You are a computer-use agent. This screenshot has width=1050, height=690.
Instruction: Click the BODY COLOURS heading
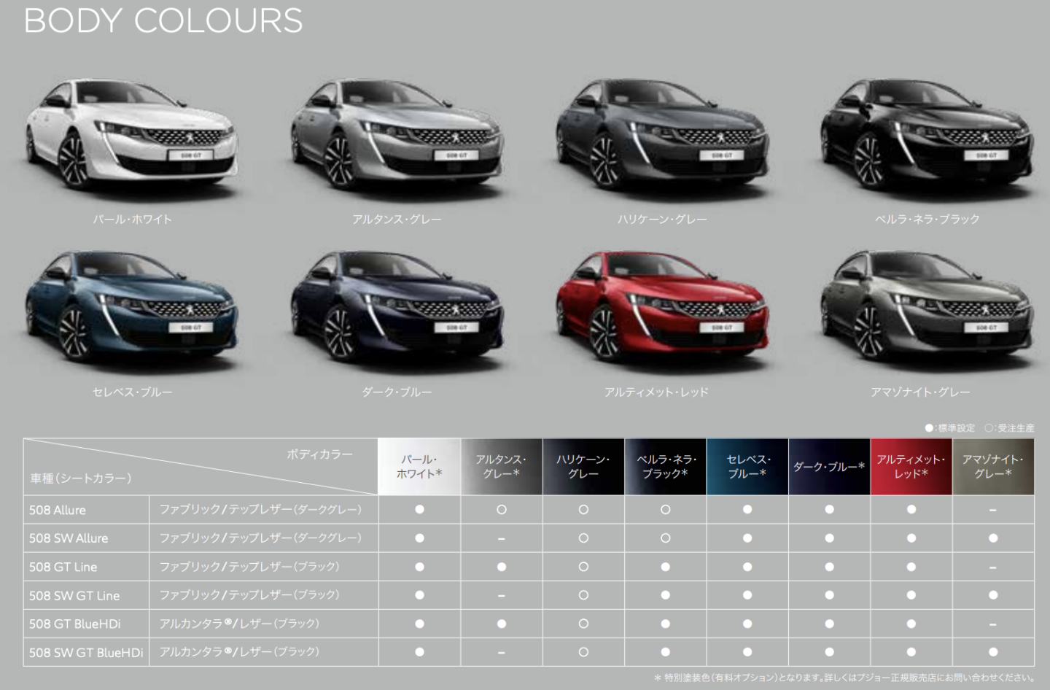coord(163,20)
